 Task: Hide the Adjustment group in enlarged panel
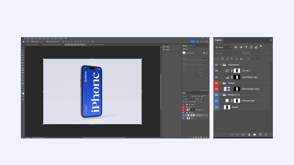[x=216, y=65]
